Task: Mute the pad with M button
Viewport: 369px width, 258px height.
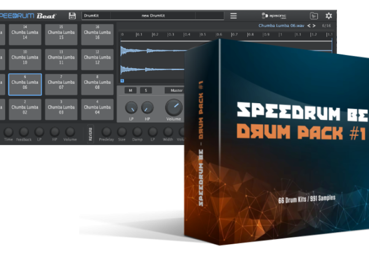Action: 131,90
